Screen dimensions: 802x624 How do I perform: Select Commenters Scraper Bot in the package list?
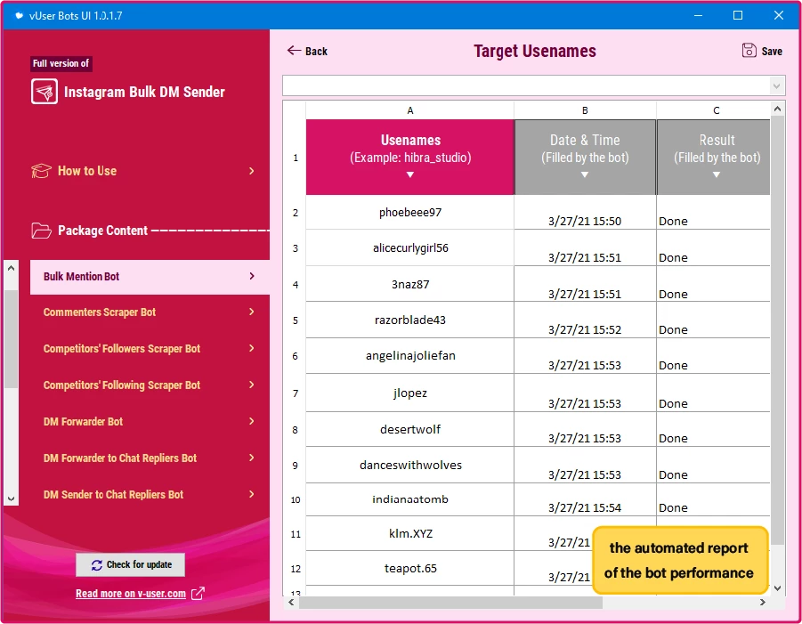click(150, 312)
